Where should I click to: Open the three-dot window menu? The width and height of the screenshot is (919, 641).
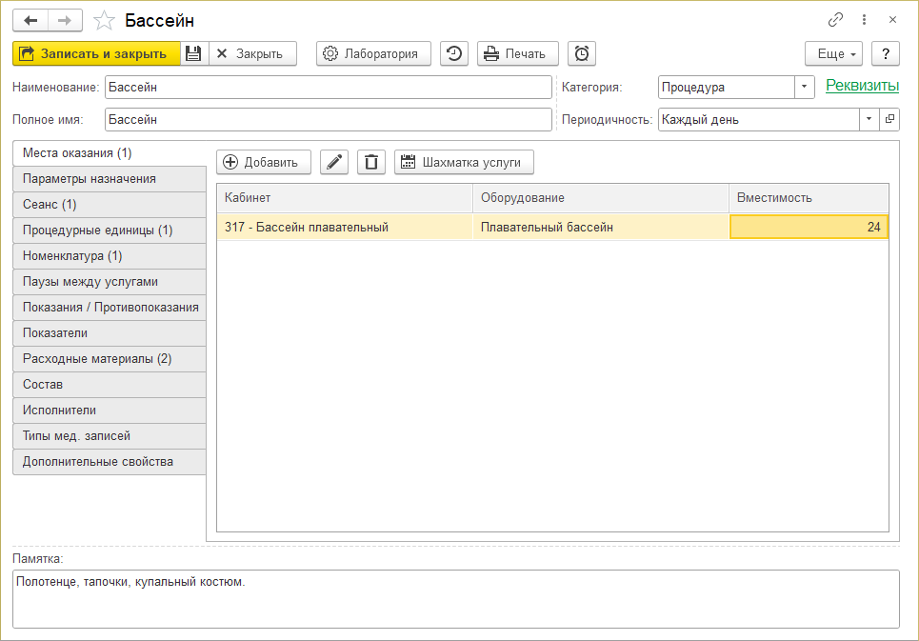coord(864,19)
